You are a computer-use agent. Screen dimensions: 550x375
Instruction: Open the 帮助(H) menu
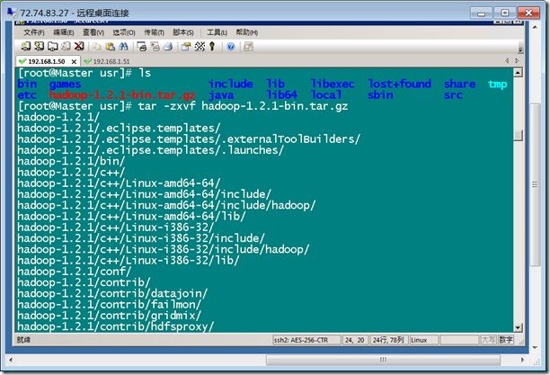[246, 32]
